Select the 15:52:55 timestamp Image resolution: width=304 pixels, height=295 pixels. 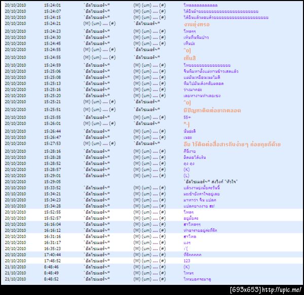(52, 212)
